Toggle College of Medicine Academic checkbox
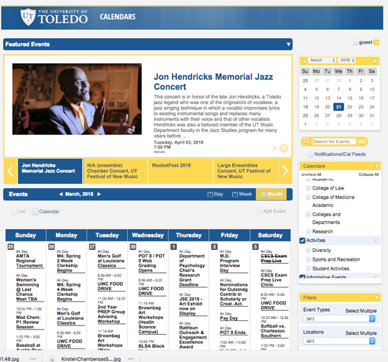Viewport: 388px width, 362px height. click(308, 198)
